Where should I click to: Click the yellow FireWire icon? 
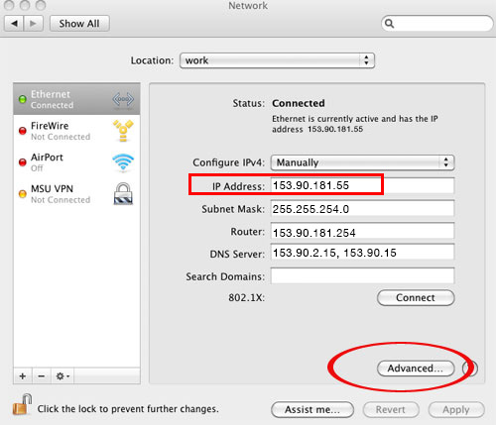123,131
